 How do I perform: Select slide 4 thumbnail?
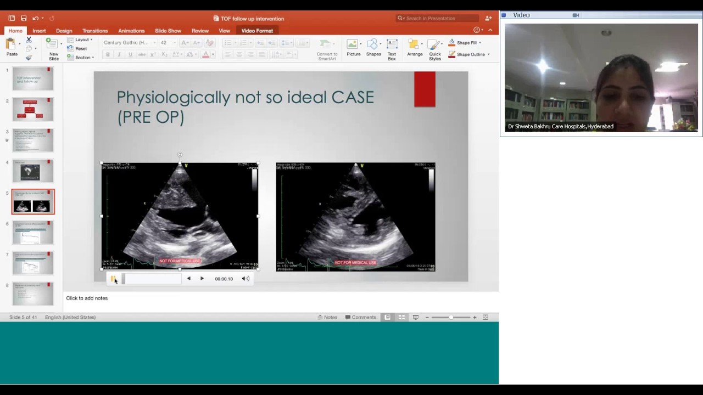coord(33,171)
